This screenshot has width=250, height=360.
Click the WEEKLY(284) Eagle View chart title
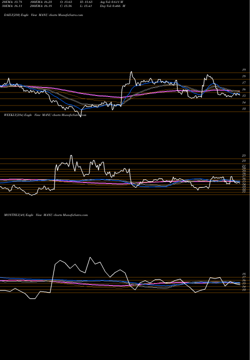tap(45, 115)
